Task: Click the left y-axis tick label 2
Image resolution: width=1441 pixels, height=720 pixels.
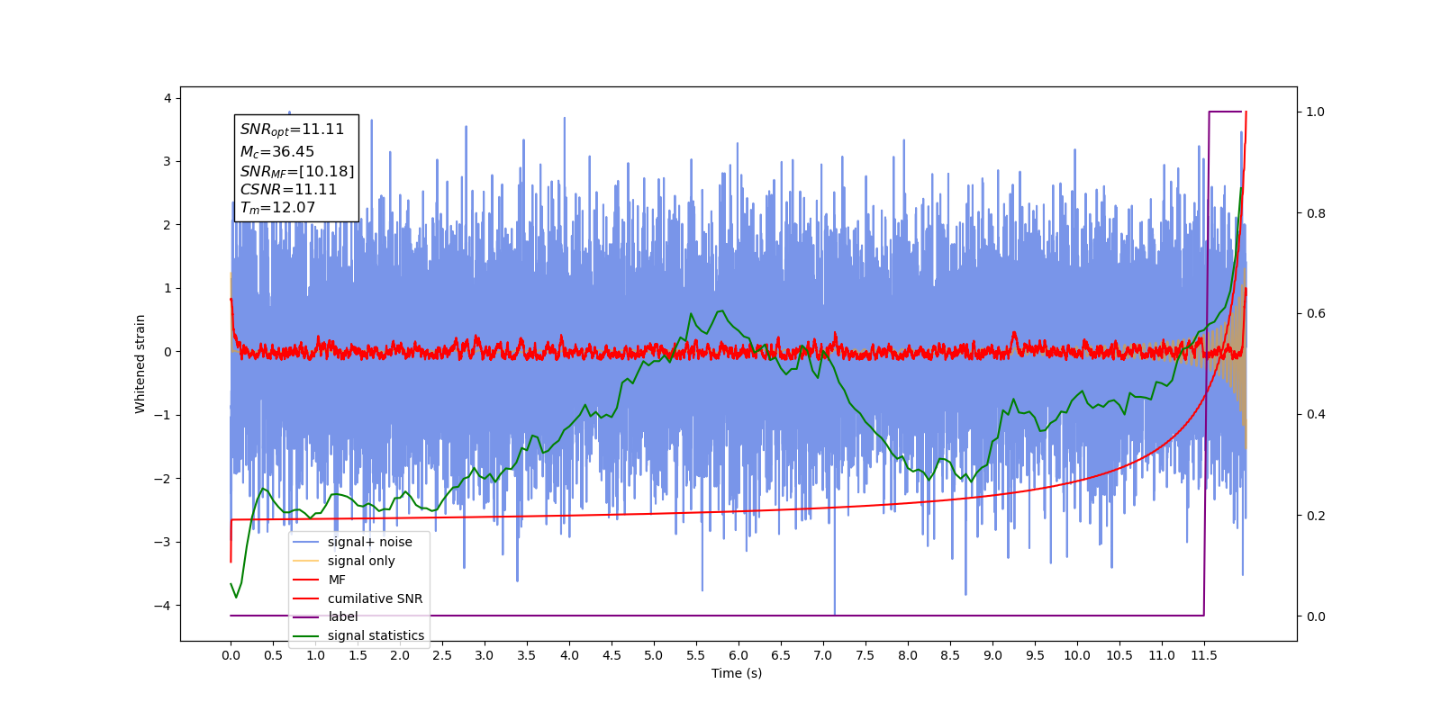Action: (x=168, y=225)
